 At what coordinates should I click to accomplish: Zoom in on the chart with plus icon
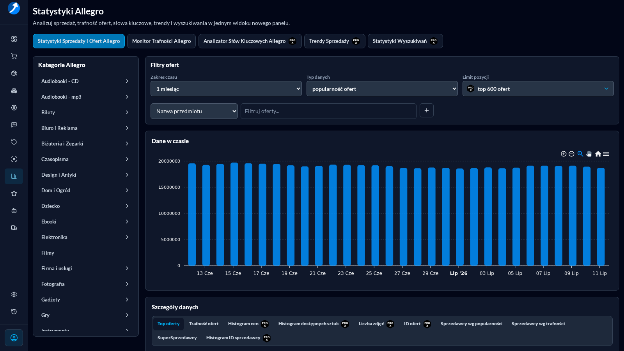click(564, 154)
